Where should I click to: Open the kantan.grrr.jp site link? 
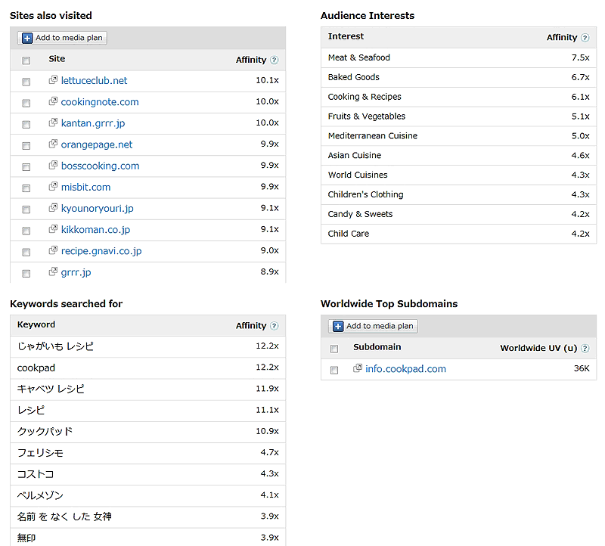[92, 123]
